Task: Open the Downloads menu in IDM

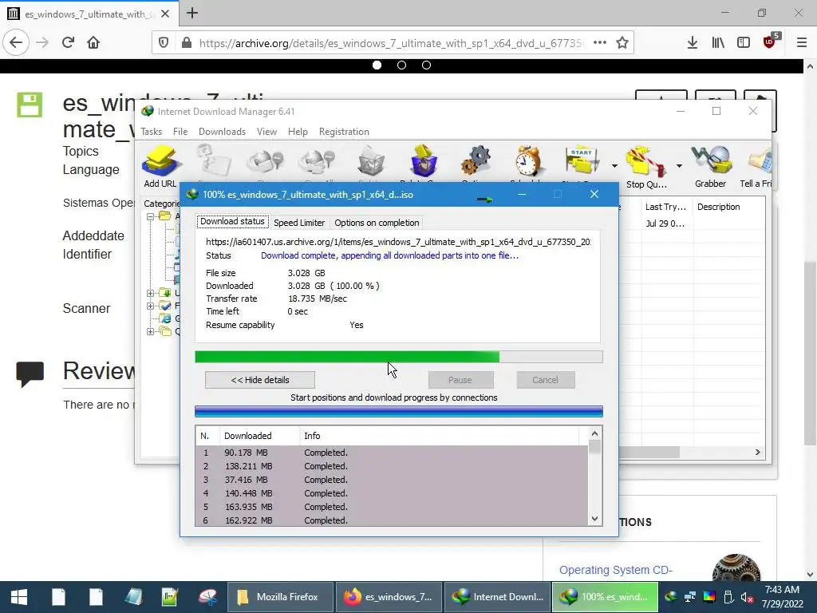Action: (x=222, y=132)
